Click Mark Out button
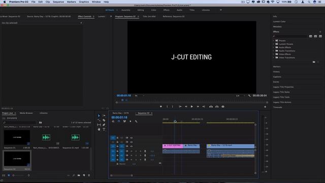 pyautogui.click(x=173, y=107)
